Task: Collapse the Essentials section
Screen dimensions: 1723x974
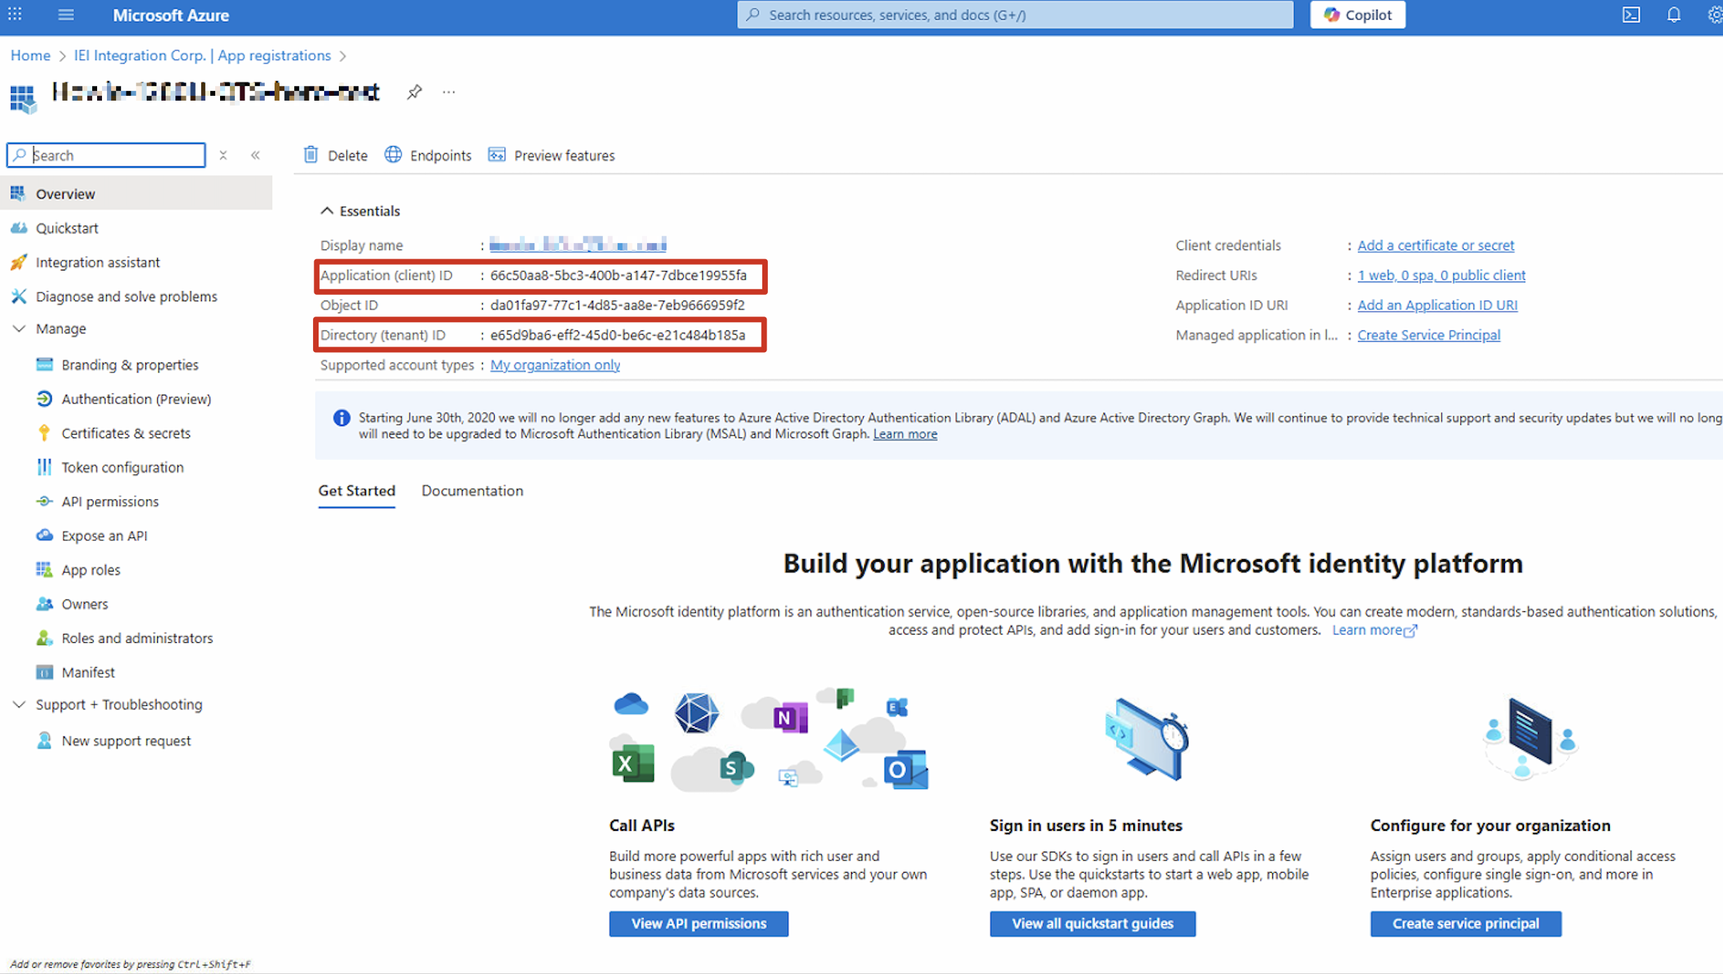Action: 327,211
